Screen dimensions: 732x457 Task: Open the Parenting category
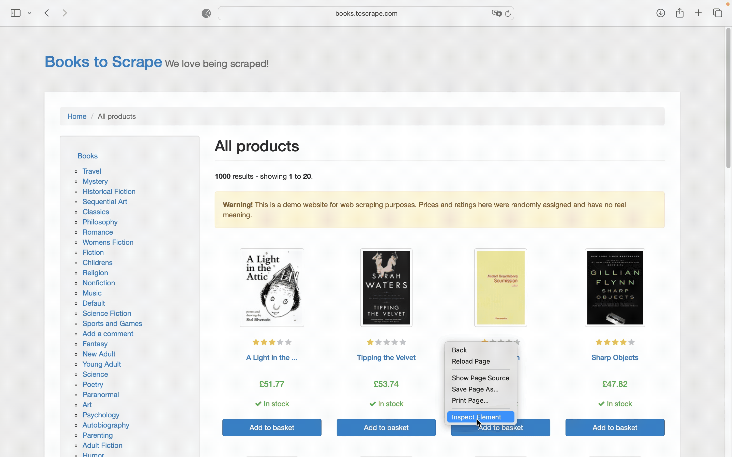98,435
